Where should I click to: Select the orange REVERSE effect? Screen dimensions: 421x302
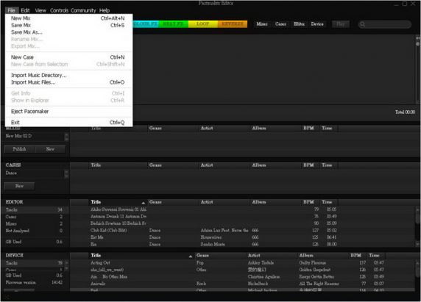coord(233,24)
